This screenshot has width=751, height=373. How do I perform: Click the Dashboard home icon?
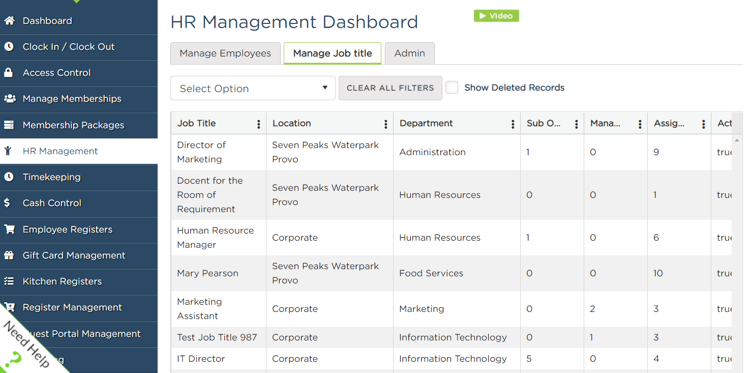point(9,21)
